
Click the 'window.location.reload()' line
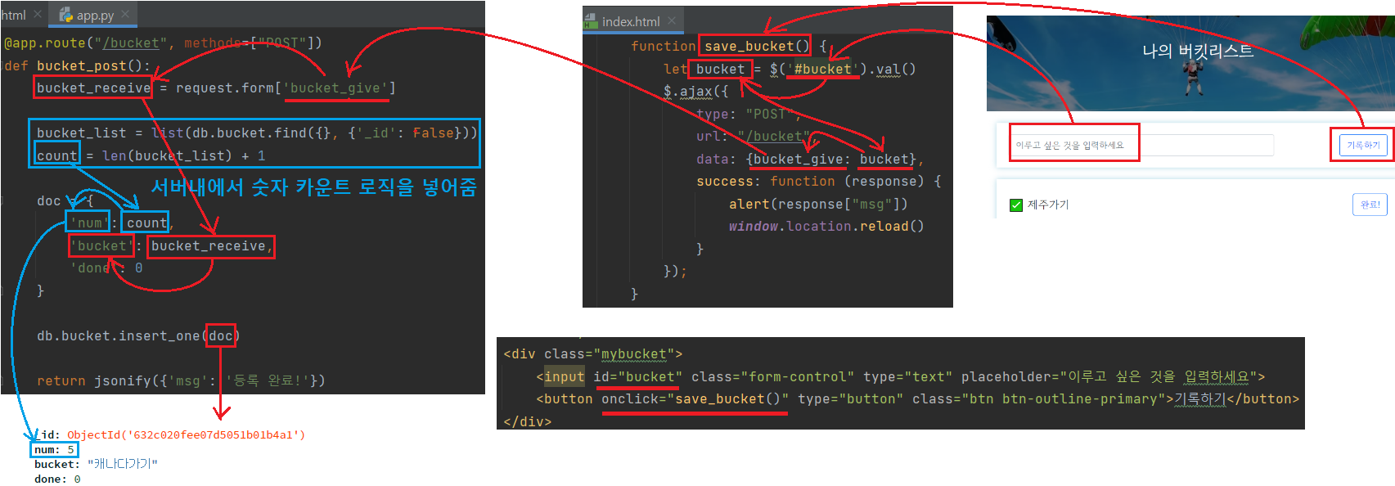[826, 227]
